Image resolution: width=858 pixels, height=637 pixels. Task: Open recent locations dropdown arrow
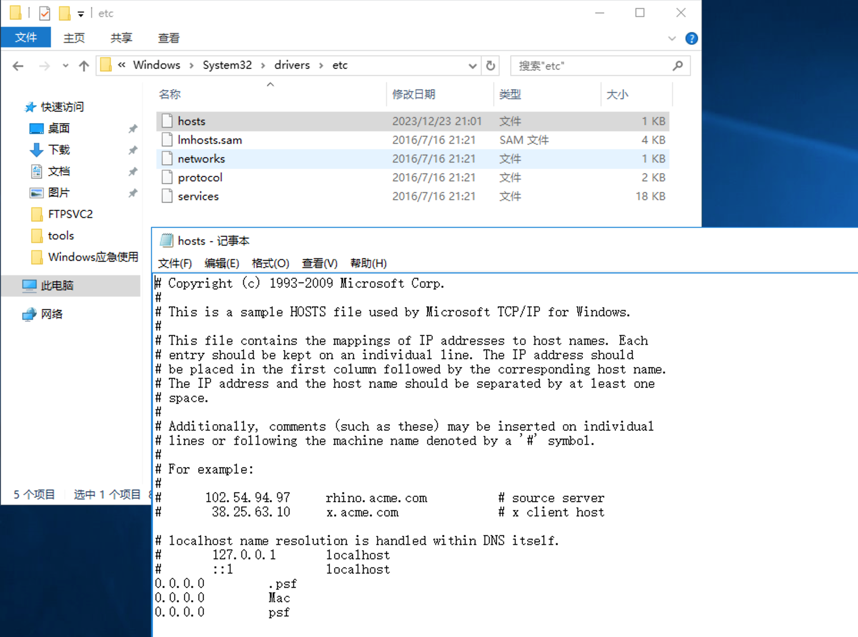[x=66, y=66]
